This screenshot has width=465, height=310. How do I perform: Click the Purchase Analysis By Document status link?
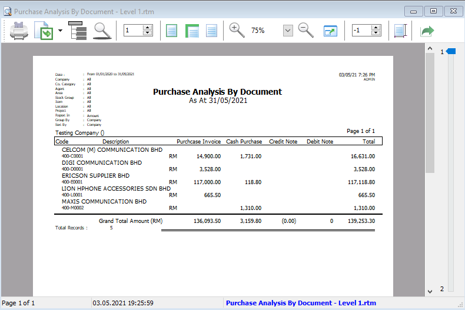coord(301,303)
